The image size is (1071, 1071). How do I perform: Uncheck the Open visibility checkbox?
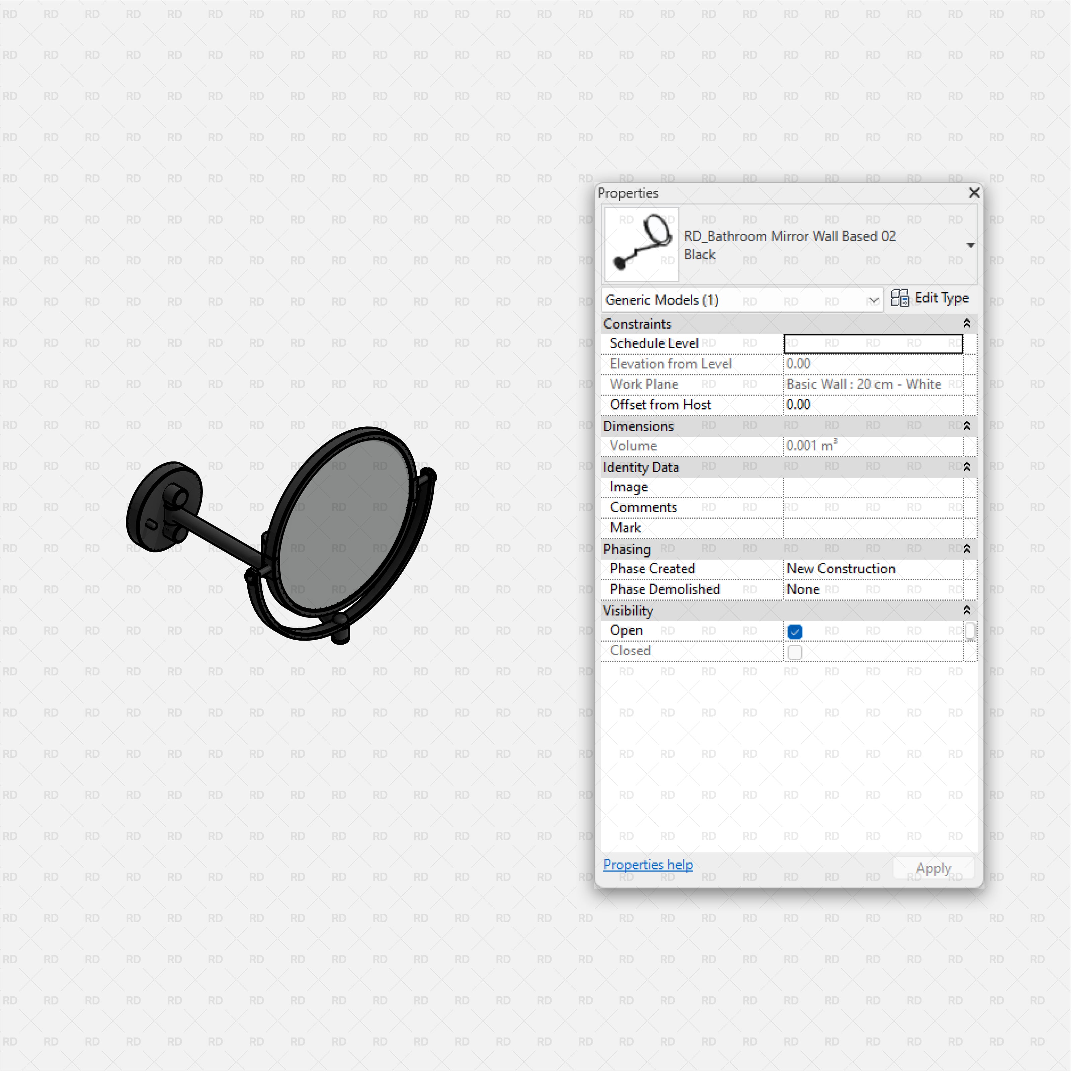(x=794, y=632)
